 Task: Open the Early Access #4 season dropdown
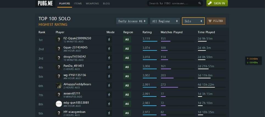pyautogui.click(x=132, y=21)
